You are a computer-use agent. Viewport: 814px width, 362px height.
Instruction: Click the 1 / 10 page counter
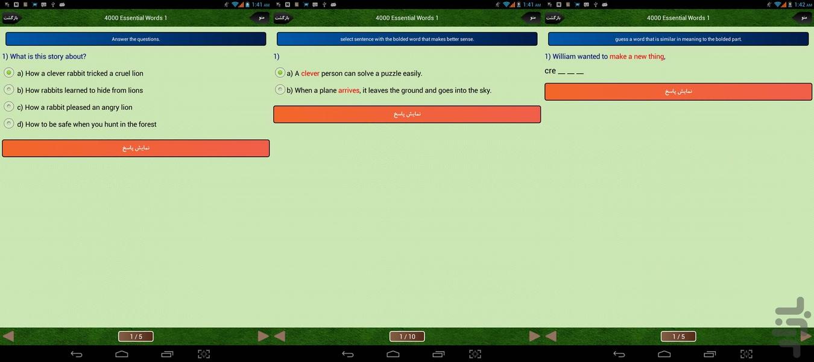[x=407, y=337]
